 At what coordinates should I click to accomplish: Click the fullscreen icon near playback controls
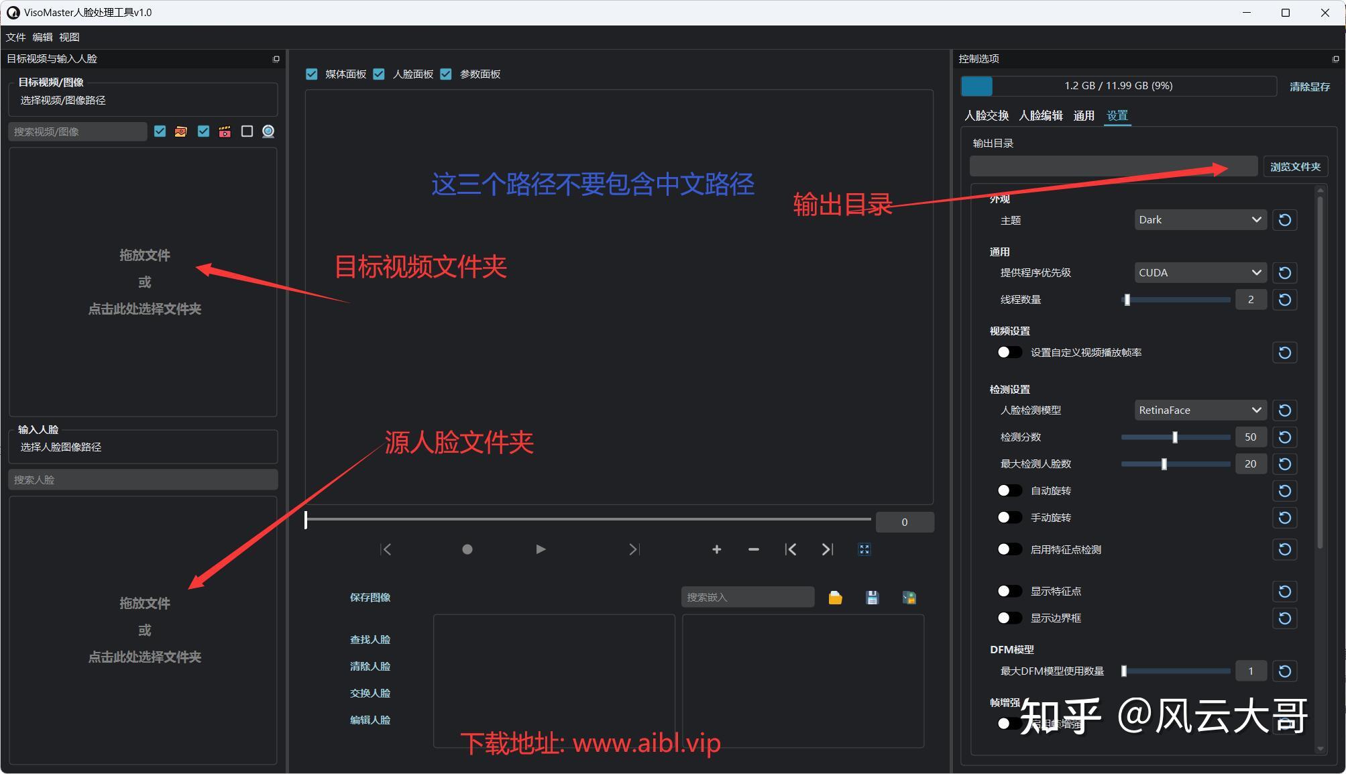pyautogui.click(x=864, y=549)
